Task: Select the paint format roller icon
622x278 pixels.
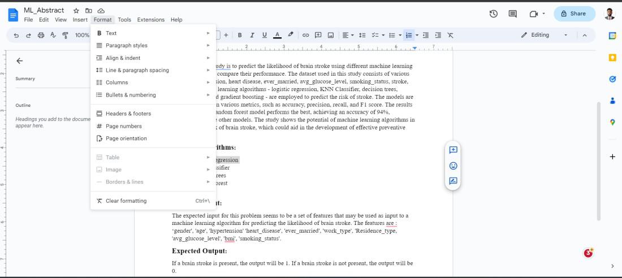Action: pos(66,35)
